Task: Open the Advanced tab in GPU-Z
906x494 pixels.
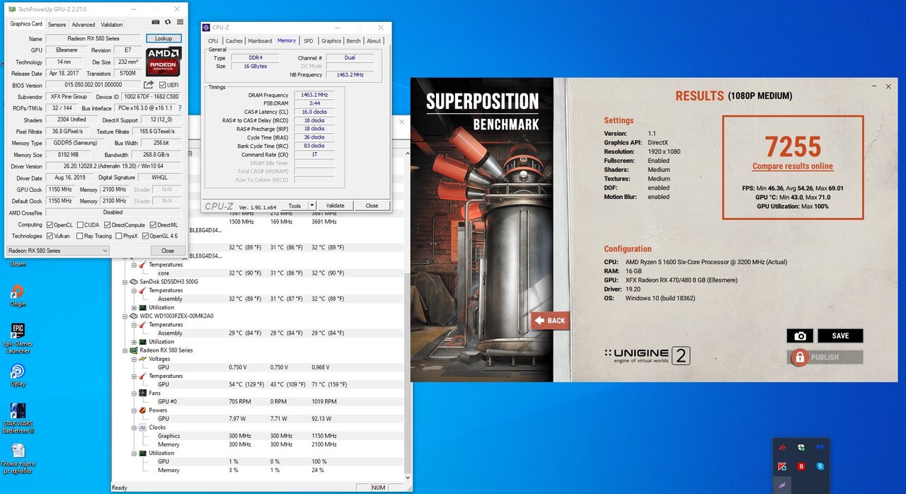Action: click(84, 25)
